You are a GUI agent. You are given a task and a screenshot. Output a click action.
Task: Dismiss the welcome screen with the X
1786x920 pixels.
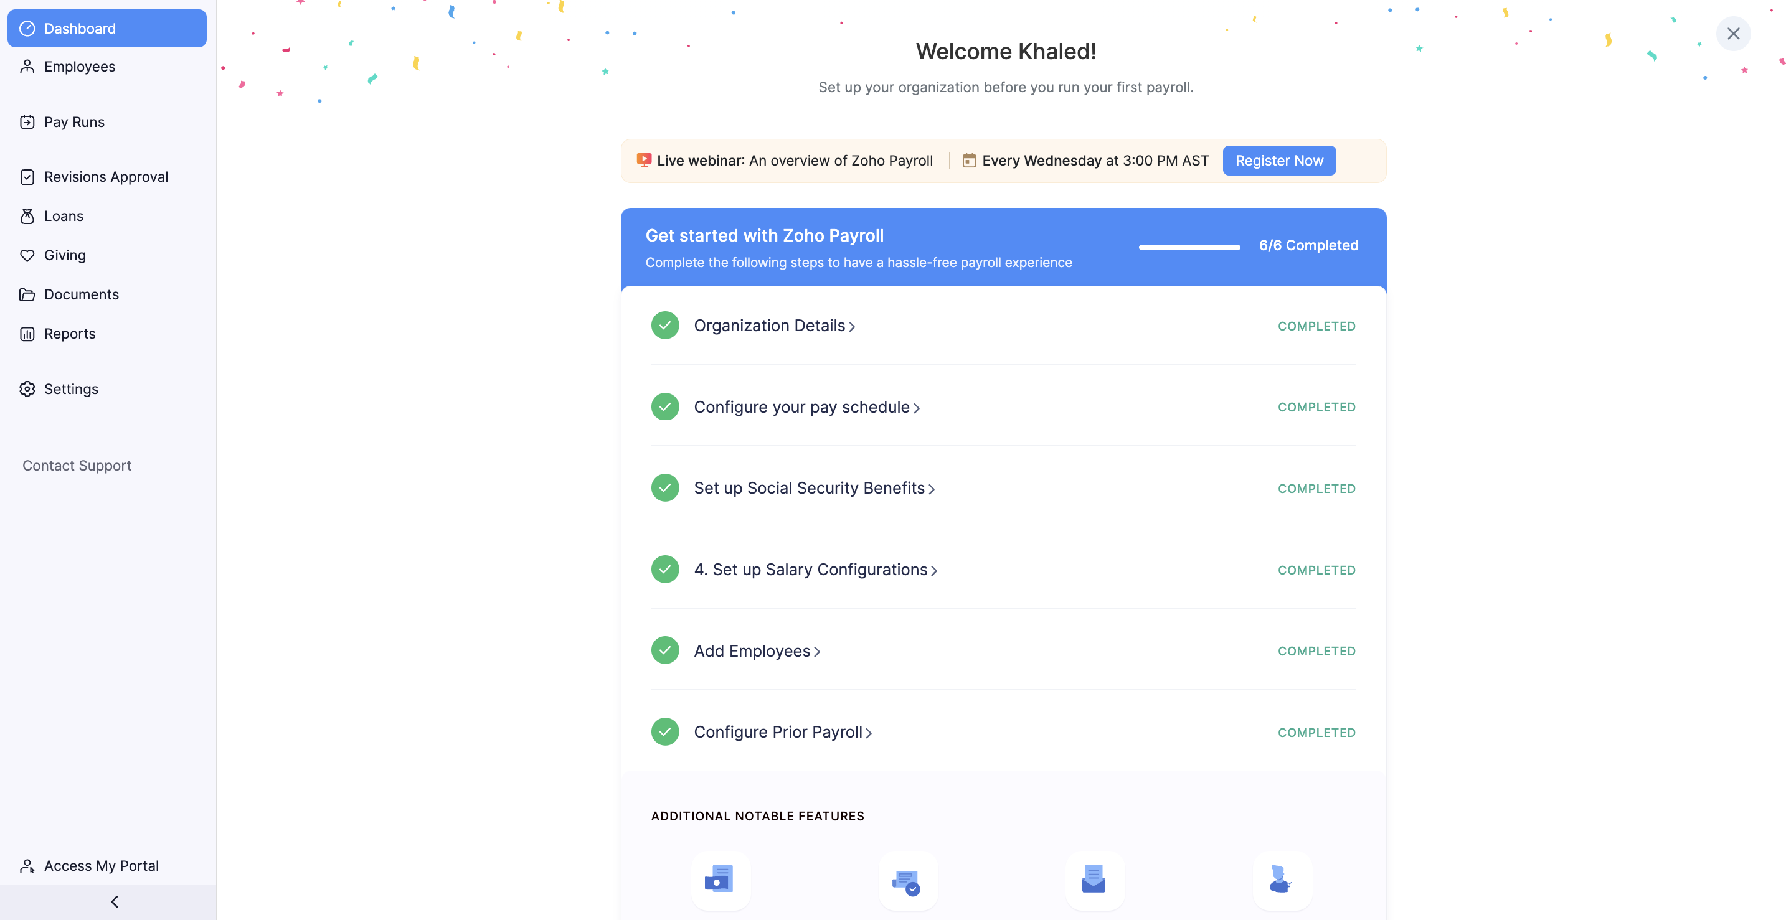1732,33
